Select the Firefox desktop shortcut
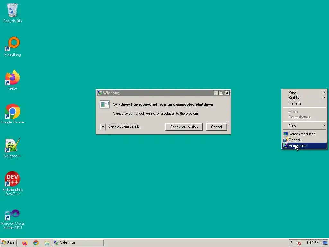Screen dimensions: 329x247 tap(13, 80)
